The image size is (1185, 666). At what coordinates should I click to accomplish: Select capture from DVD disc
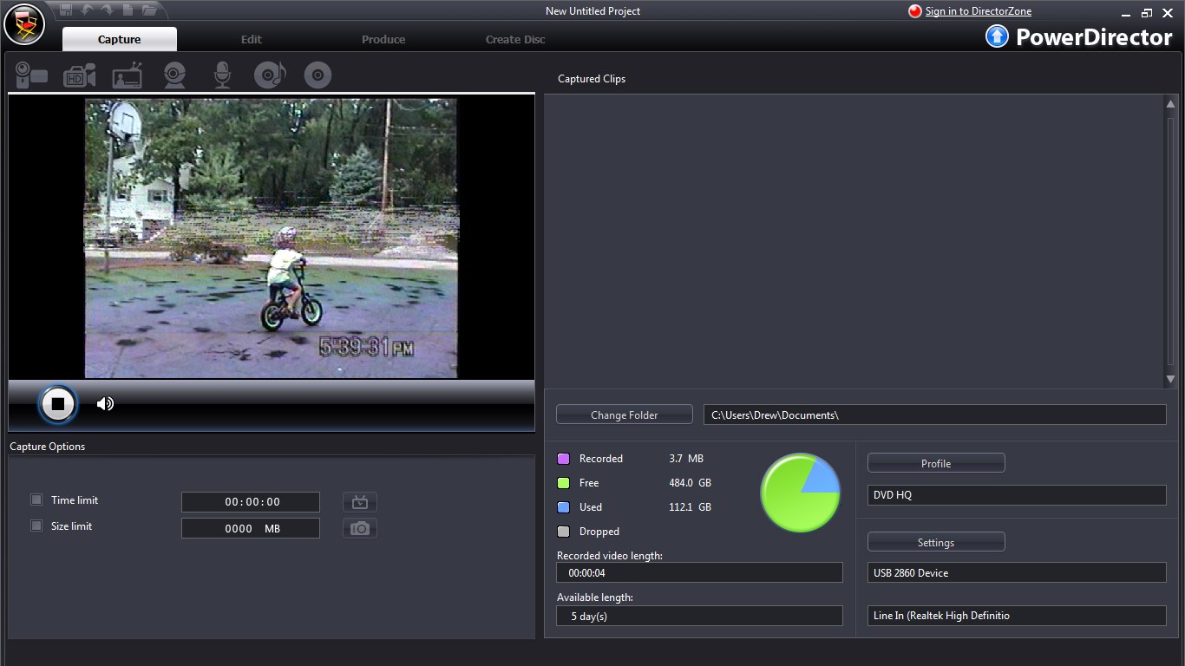(318, 75)
